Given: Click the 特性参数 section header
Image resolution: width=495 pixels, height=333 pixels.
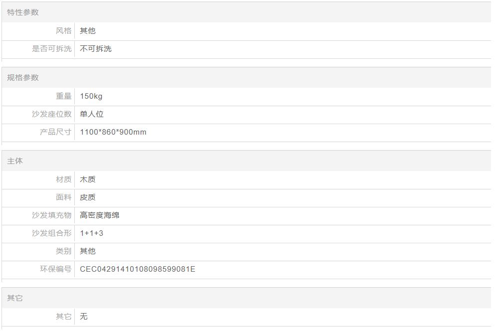Looking at the screenshot, I should [x=23, y=12].
